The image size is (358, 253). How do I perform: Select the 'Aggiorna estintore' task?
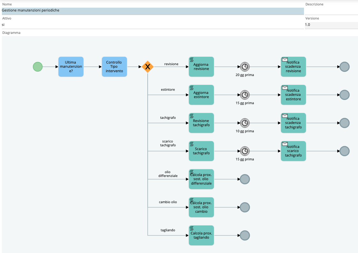(x=201, y=95)
